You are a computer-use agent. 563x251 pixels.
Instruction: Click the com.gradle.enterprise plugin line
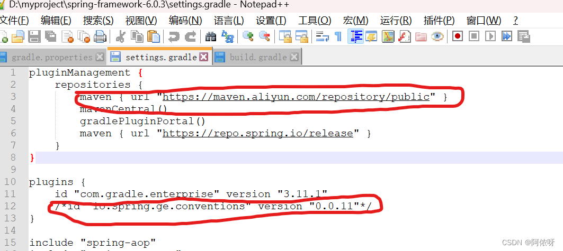coord(191,194)
